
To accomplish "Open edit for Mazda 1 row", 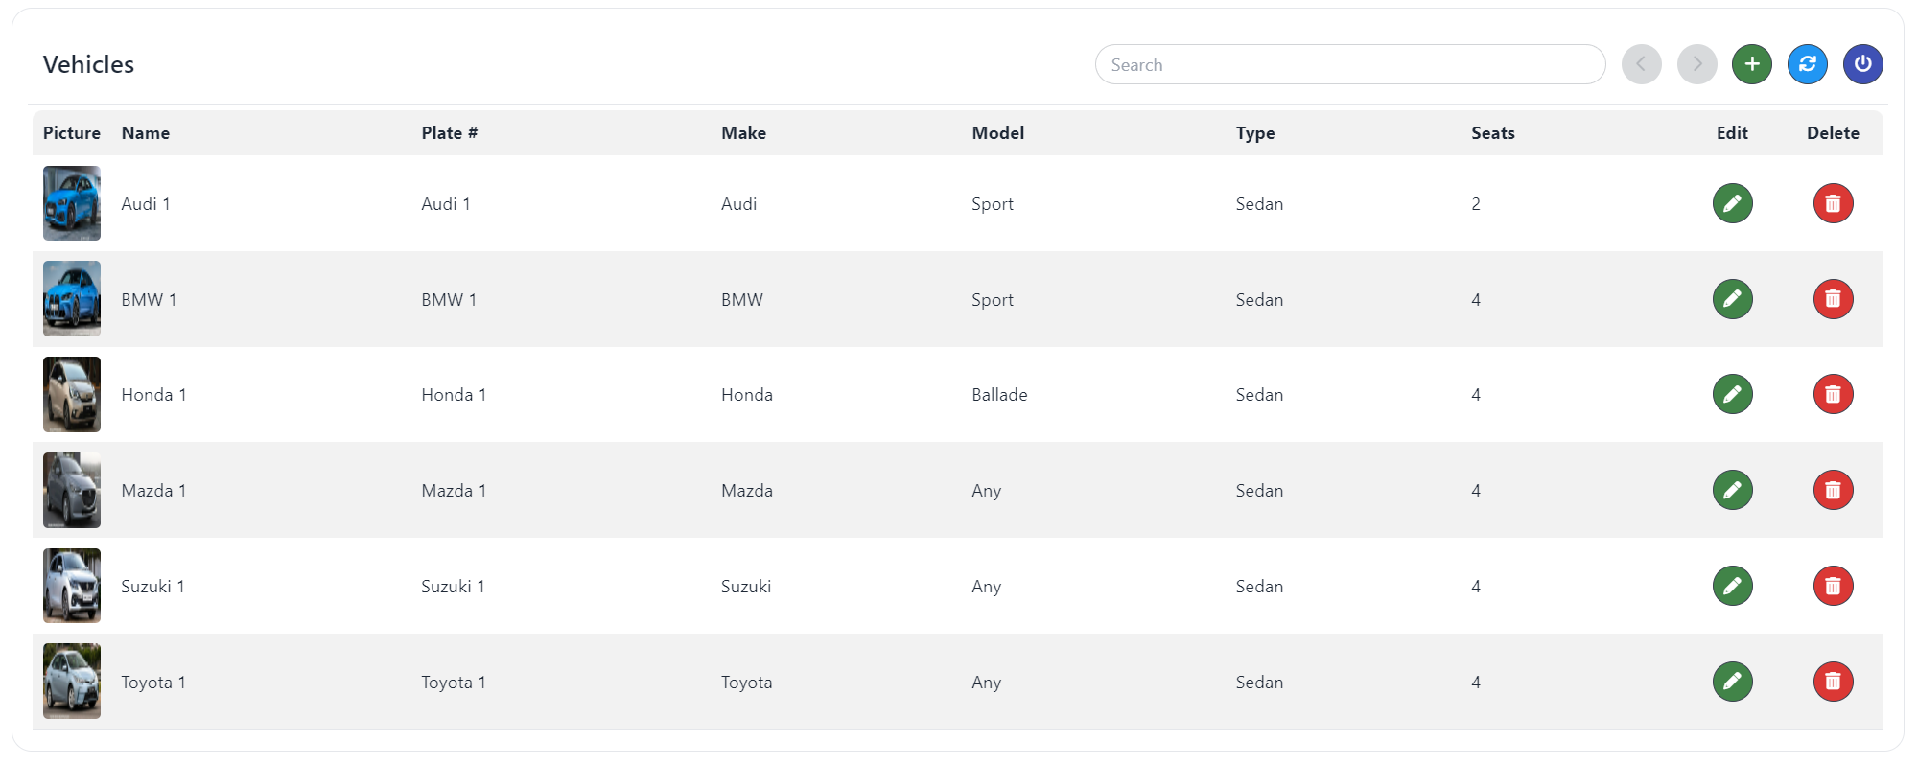I will coord(1732,490).
